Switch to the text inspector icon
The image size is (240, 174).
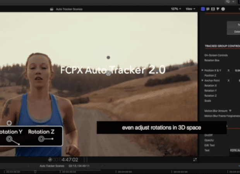point(208,9)
